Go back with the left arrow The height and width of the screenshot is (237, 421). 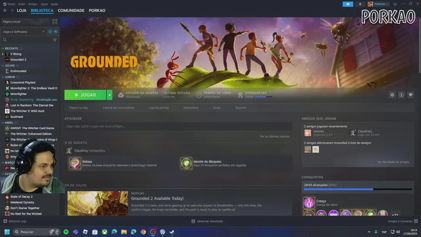[5, 11]
